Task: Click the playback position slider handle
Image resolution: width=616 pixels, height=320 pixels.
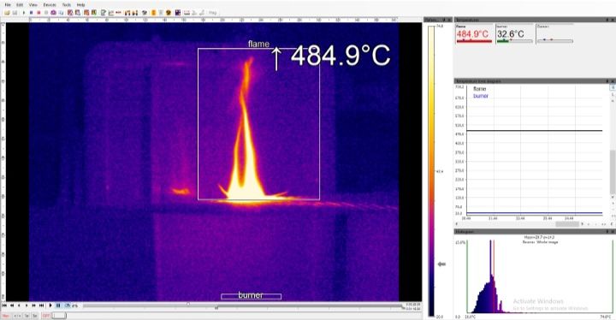Action: coord(187,304)
